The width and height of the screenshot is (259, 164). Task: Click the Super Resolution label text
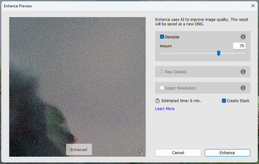click(180, 88)
